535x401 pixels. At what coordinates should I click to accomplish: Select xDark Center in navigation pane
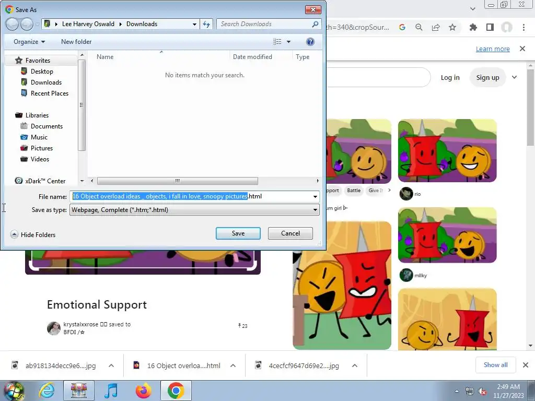[45, 181]
